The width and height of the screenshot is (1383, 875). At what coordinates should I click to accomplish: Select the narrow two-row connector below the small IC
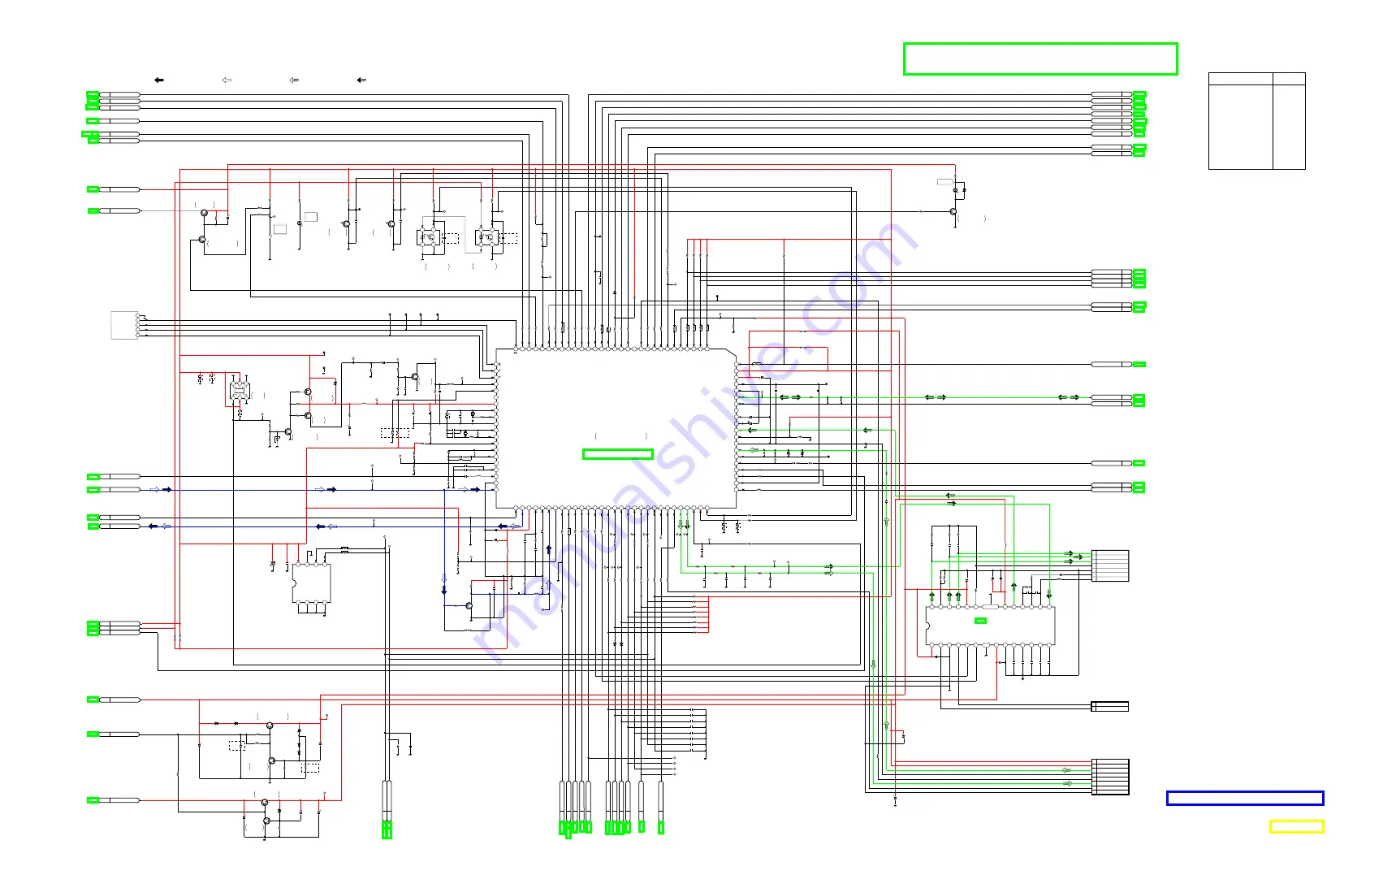click(1110, 706)
